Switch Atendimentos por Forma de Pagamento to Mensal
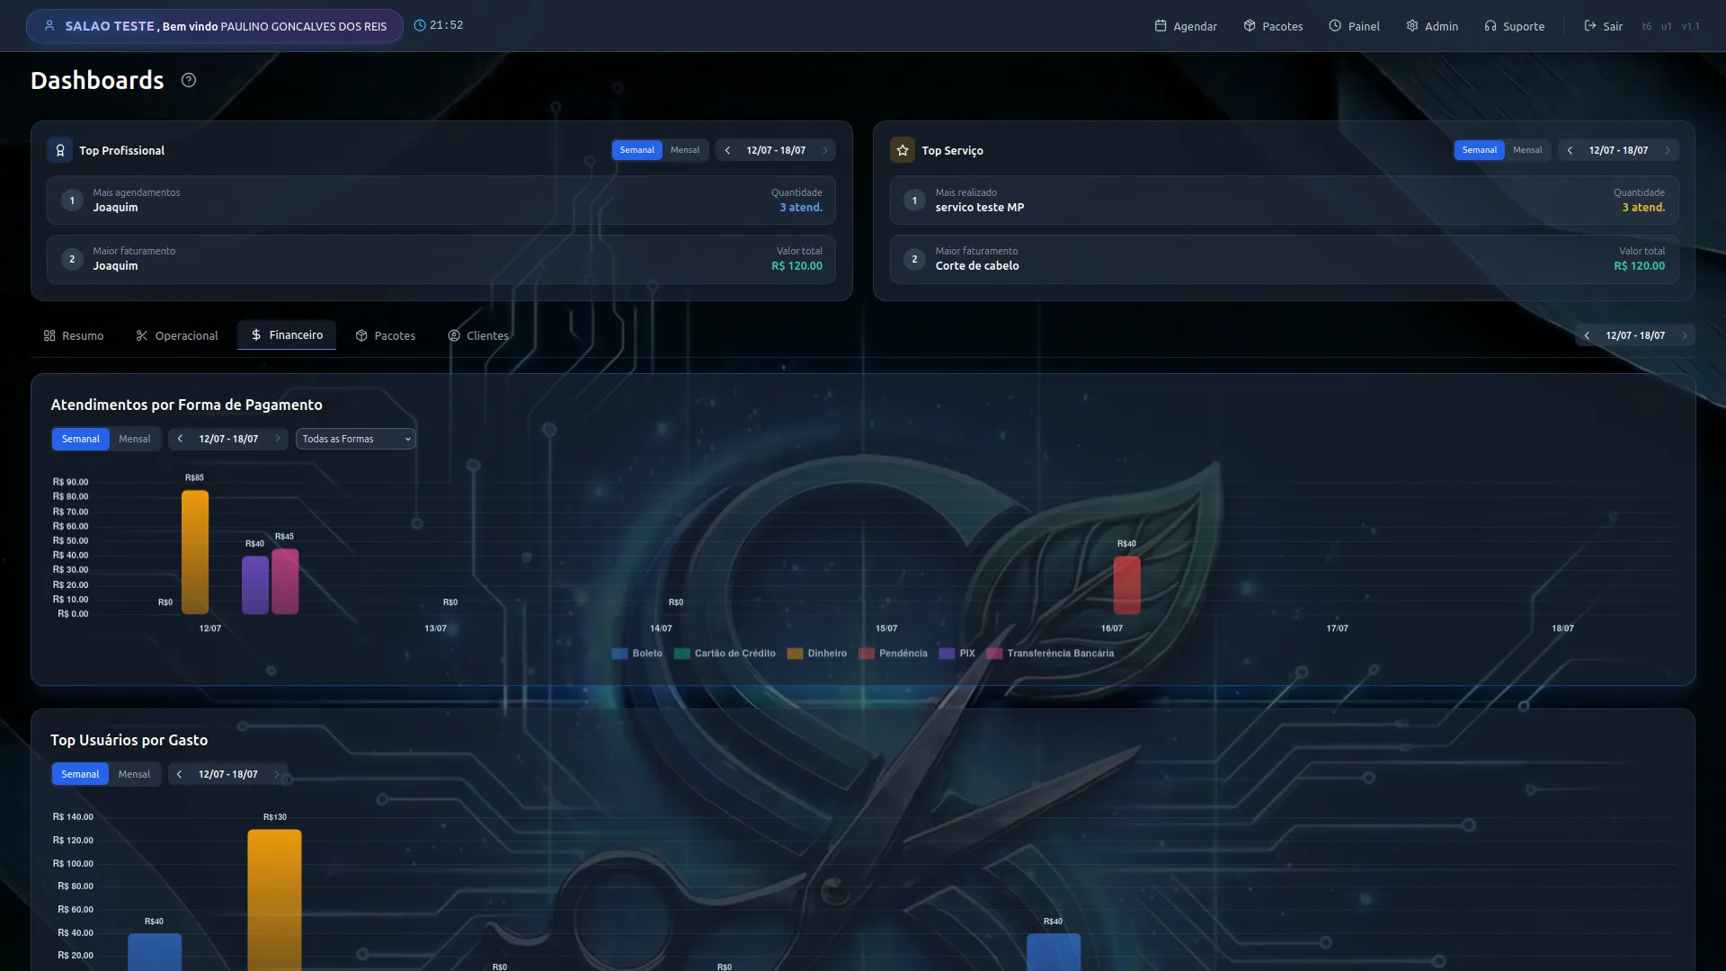Screen dimensions: 1726x971 click(x=135, y=439)
